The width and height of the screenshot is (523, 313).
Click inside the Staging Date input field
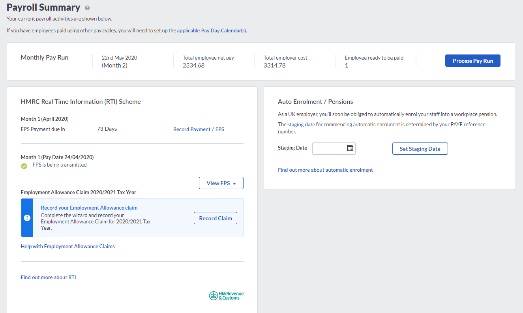(x=329, y=148)
